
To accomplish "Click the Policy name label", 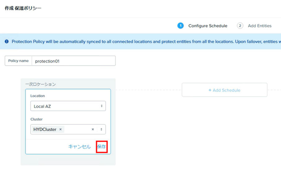I will pos(19,61).
